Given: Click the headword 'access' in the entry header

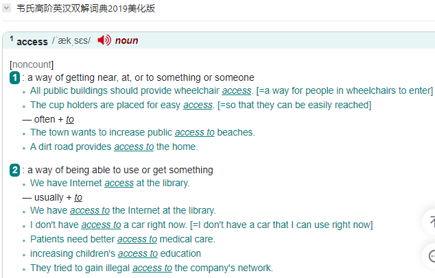Looking at the screenshot, I should (32, 42).
